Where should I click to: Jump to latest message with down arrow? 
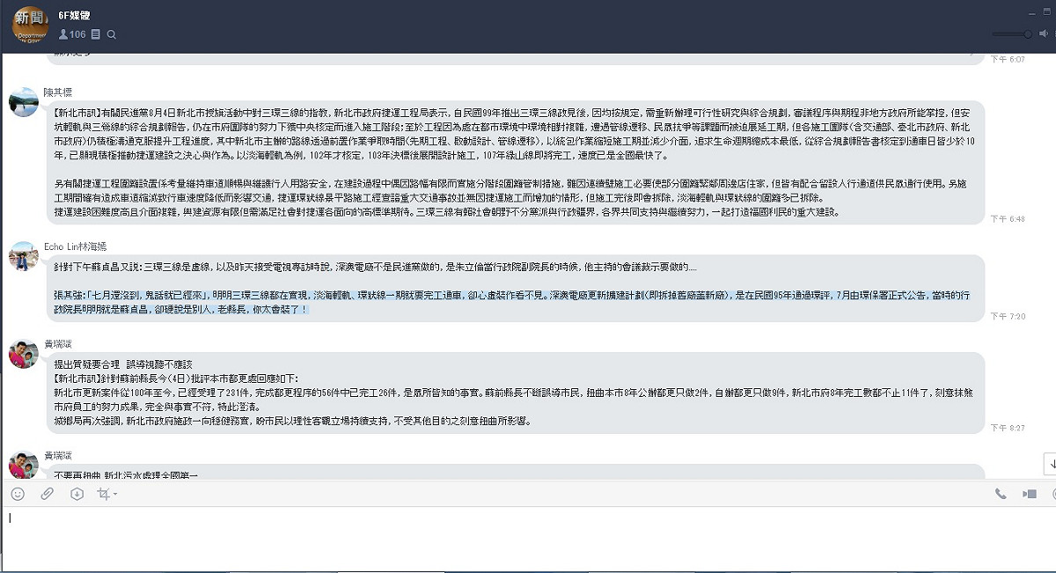pos(1049,463)
